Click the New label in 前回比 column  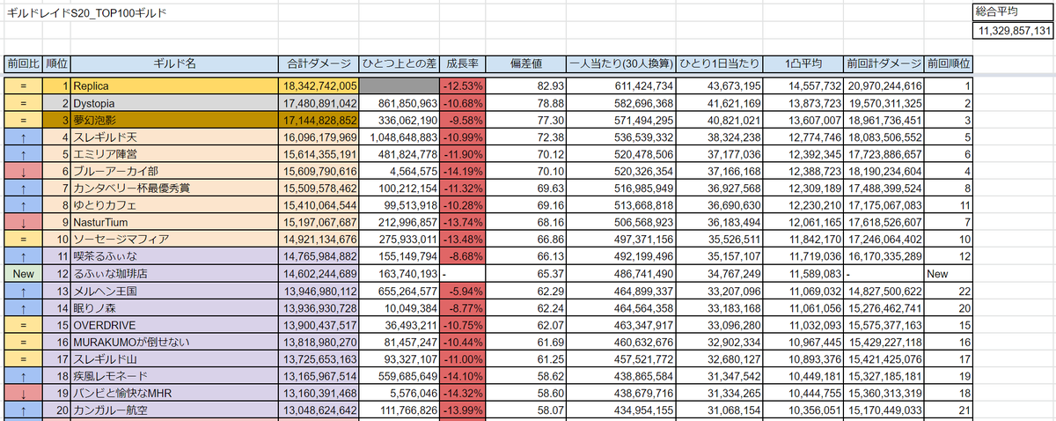23,273
